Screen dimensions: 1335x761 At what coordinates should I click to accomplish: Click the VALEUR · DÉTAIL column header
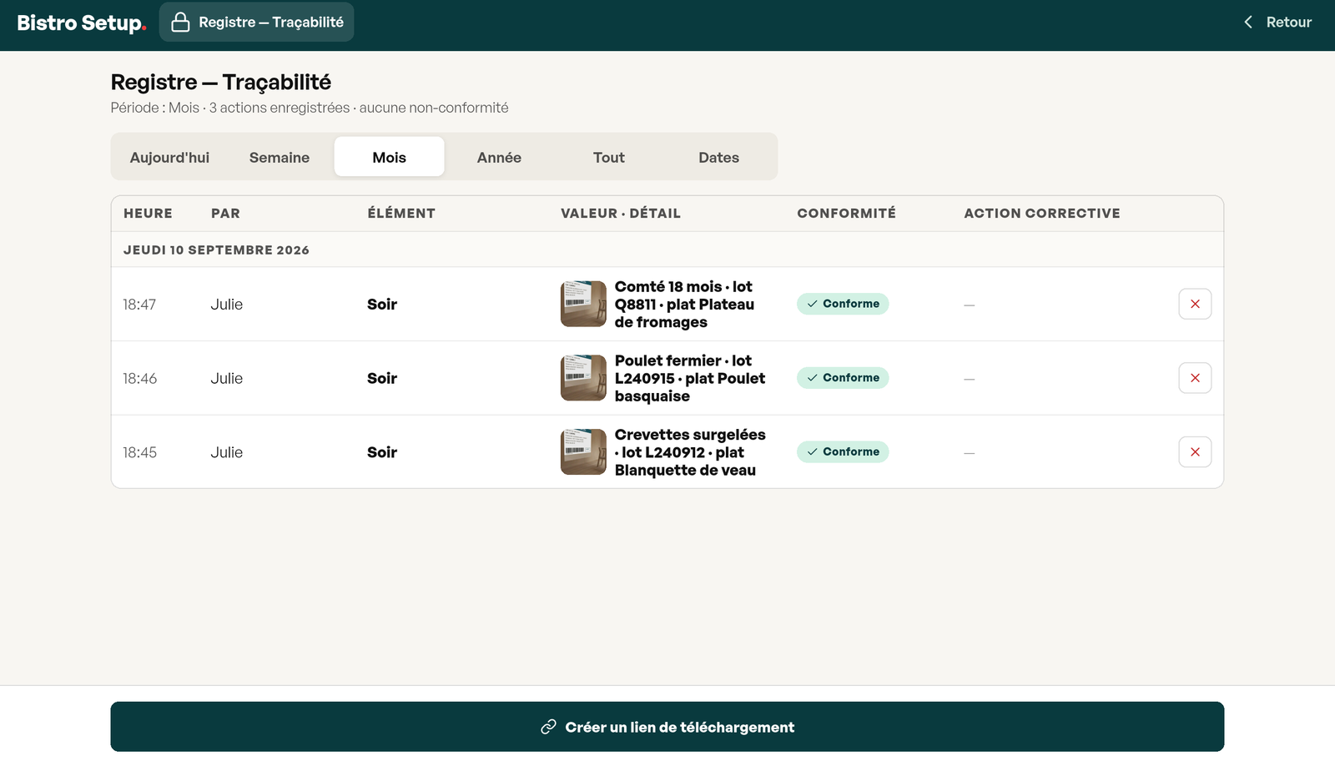point(621,214)
